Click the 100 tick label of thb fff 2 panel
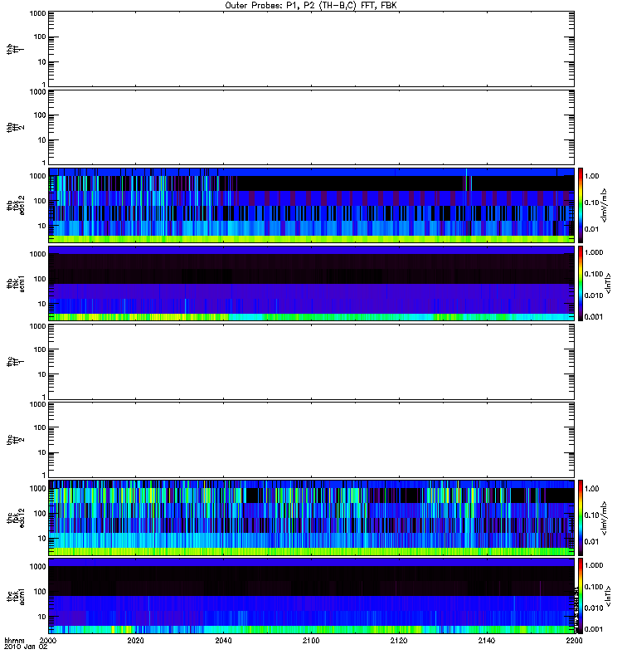 point(40,115)
